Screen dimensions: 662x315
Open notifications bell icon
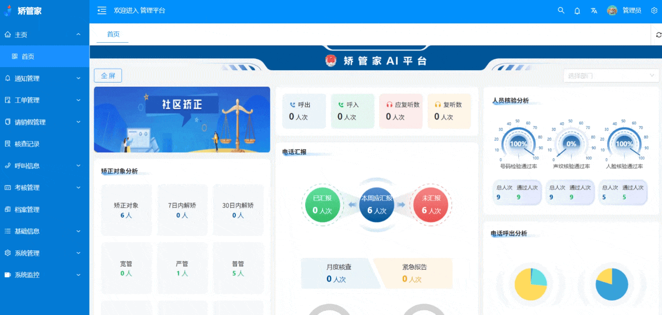(577, 10)
